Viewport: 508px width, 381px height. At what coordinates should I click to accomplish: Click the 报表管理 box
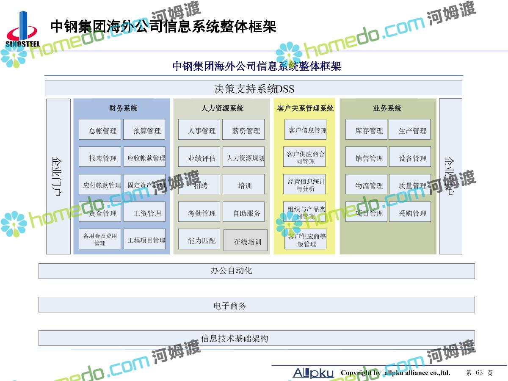pyautogui.click(x=100, y=157)
